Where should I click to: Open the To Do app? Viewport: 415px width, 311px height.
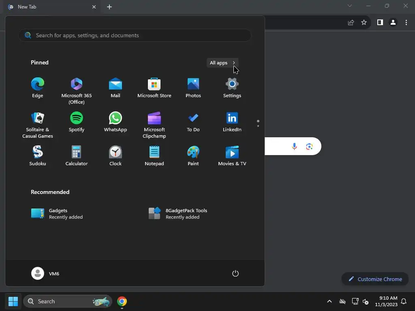pos(193,122)
